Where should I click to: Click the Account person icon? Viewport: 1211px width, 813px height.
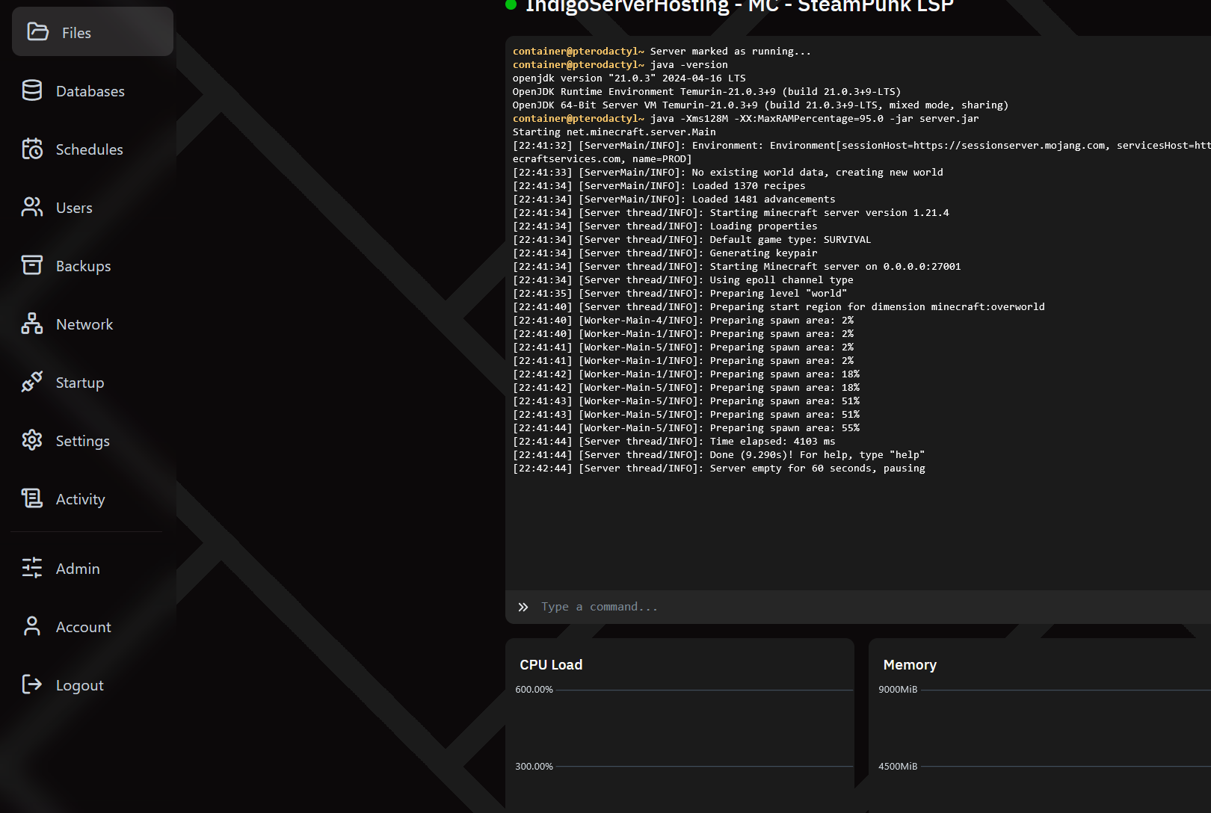coord(32,626)
